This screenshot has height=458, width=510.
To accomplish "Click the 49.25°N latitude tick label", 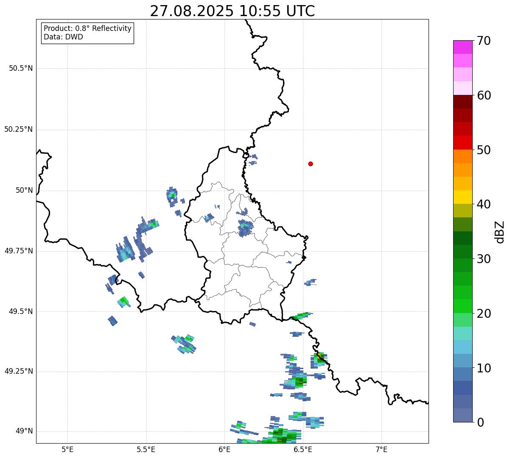I will pyautogui.click(x=18, y=372).
